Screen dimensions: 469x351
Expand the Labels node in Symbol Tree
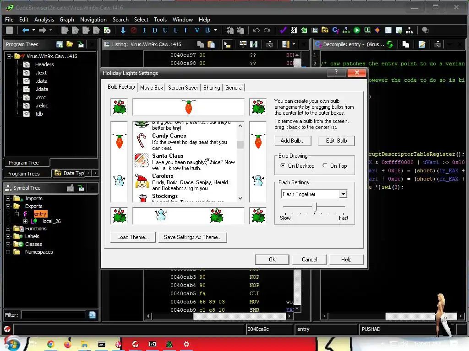(8, 236)
